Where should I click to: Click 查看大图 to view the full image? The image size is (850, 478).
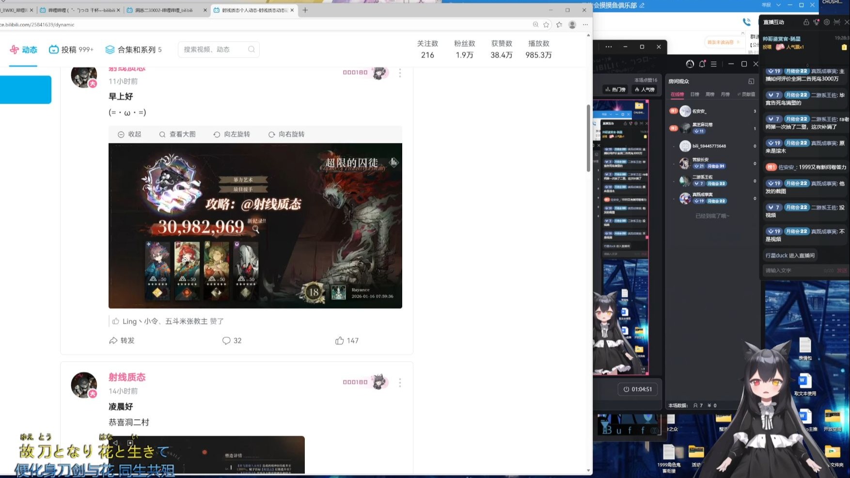point(177,134)
